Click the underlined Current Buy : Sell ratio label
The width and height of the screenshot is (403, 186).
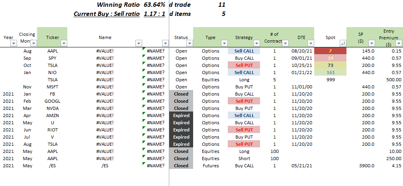106,14
